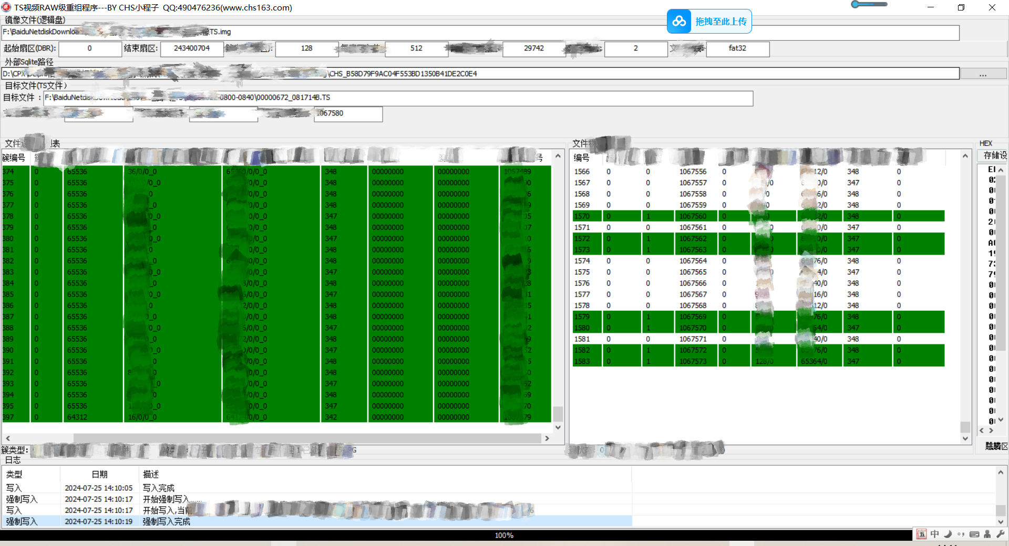Click scroll-up arrow of right file table

965,156
